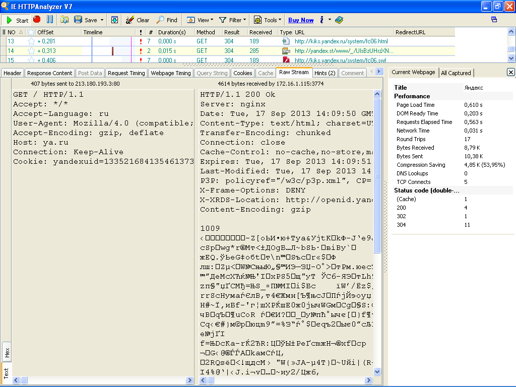Open the Save dropdown arrow
516x387 pixels.
102,20
